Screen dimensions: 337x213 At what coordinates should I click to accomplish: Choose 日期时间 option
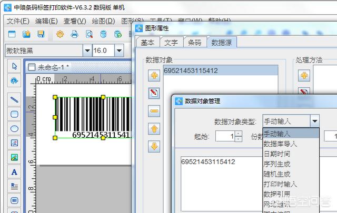point(291,154)
